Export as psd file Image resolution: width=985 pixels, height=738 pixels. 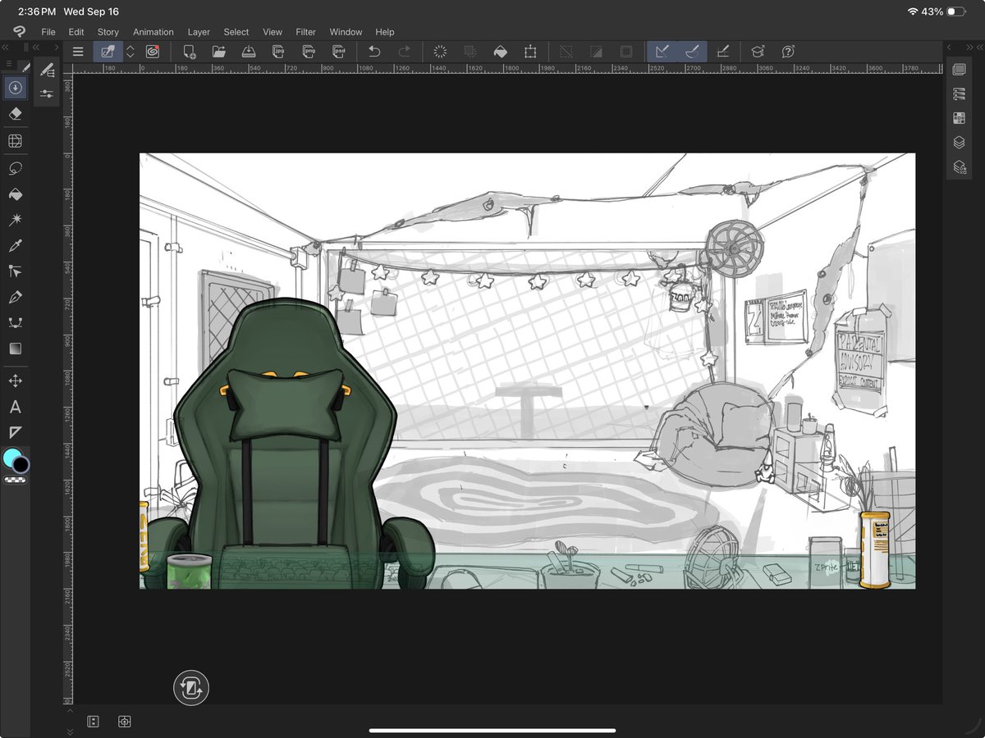click(338, 52)
